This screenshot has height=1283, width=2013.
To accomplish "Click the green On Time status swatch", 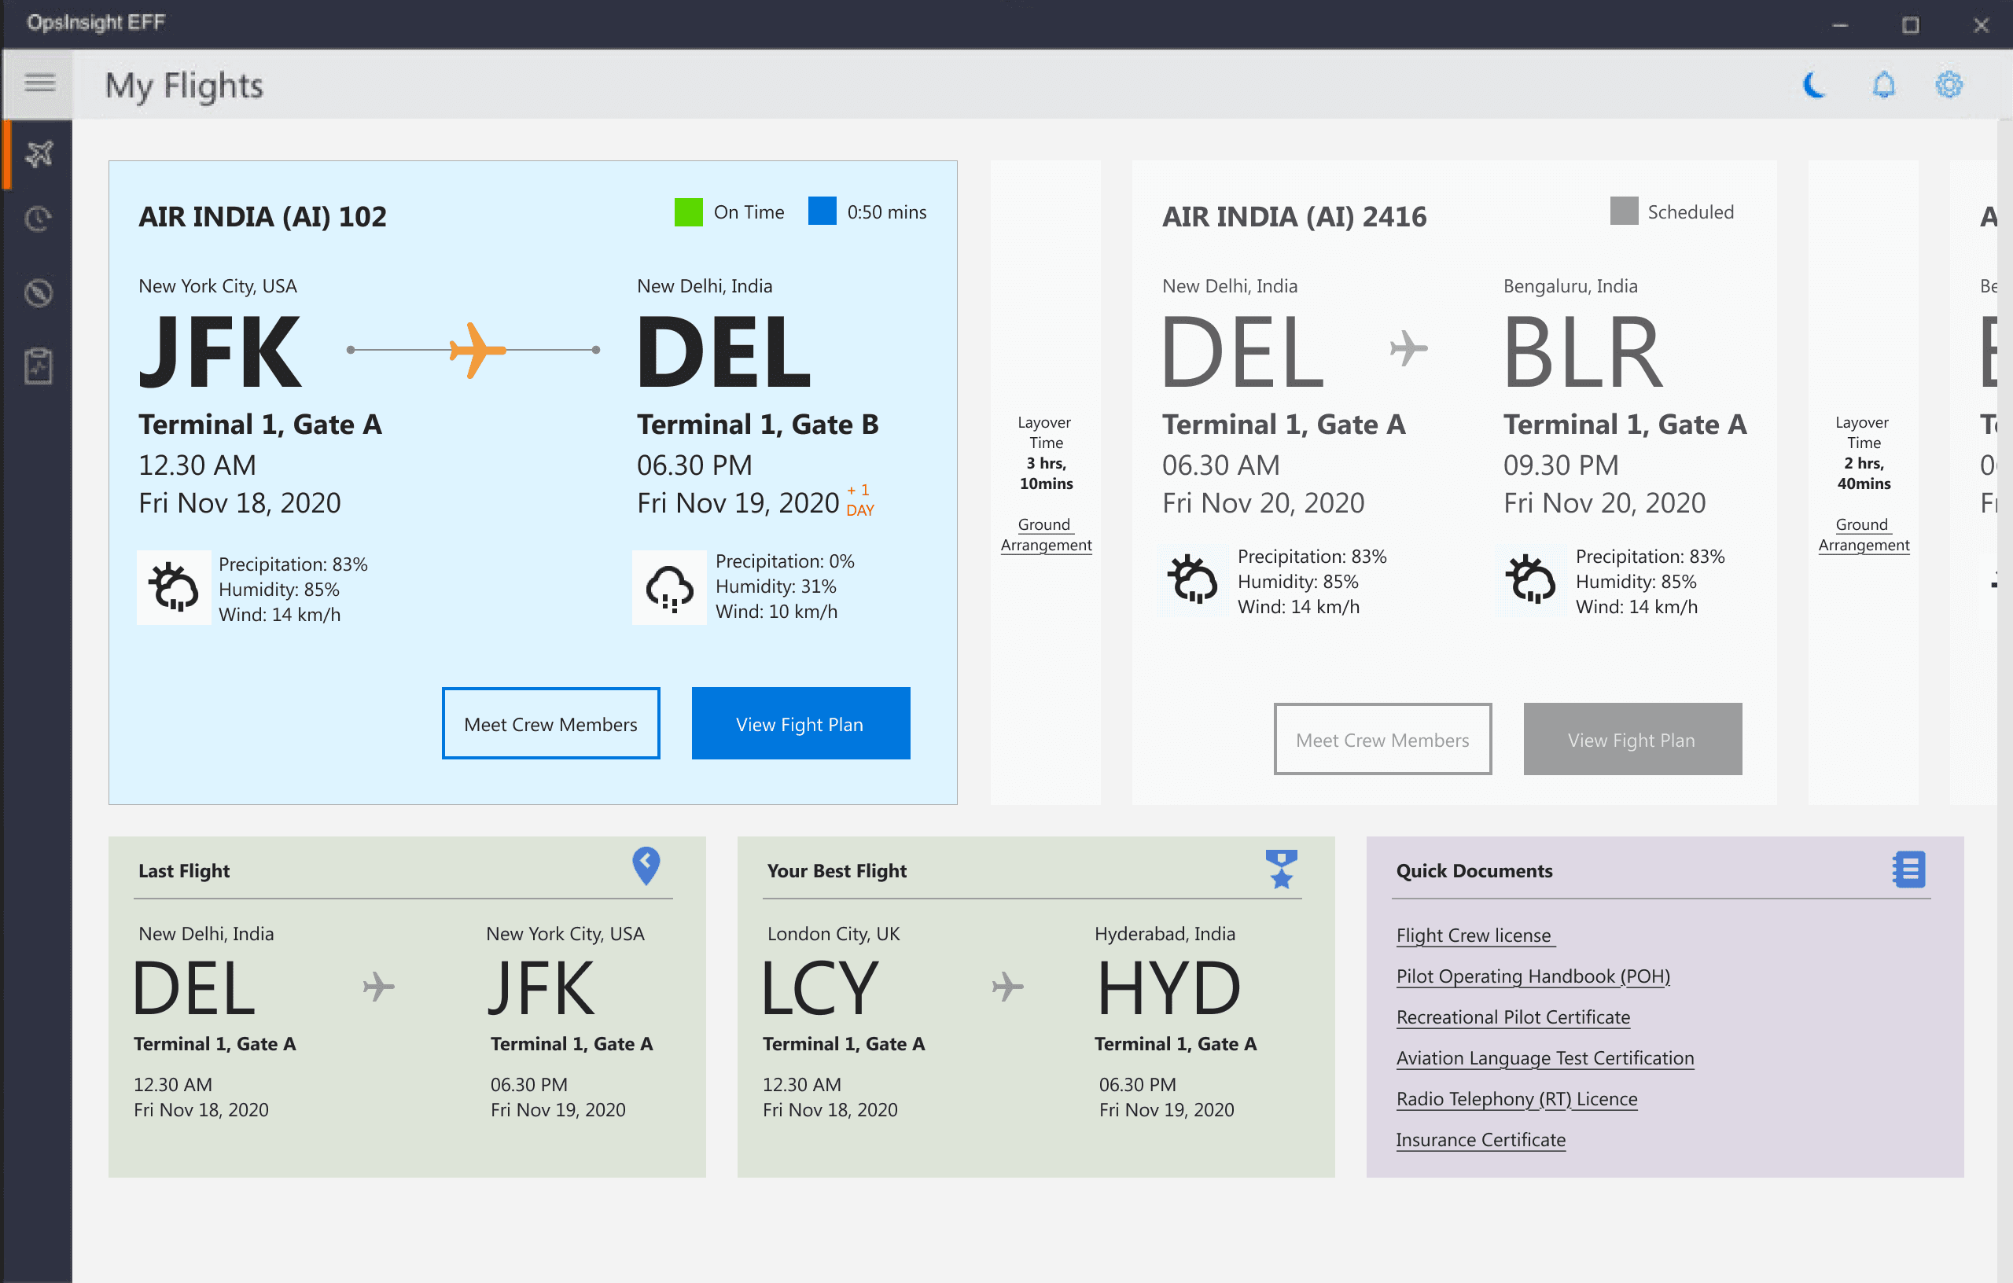I will [688, 212].
